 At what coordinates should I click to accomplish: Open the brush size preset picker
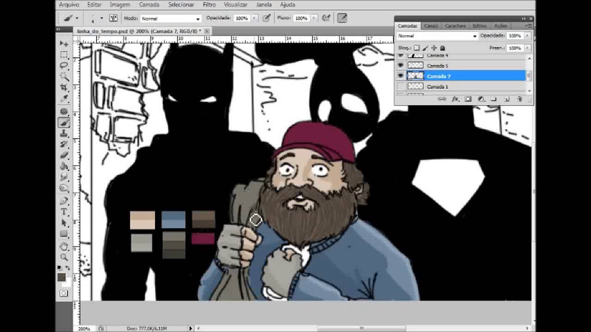point(102,18)
